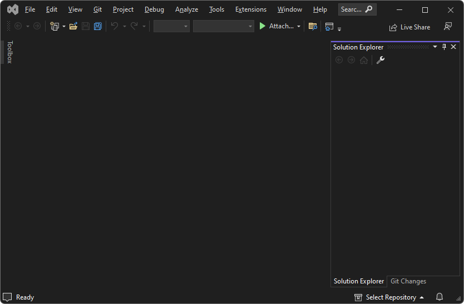Viewport: 464px width, 304px height.
Task: Click the Ready status text
Action: click(25, 297)
